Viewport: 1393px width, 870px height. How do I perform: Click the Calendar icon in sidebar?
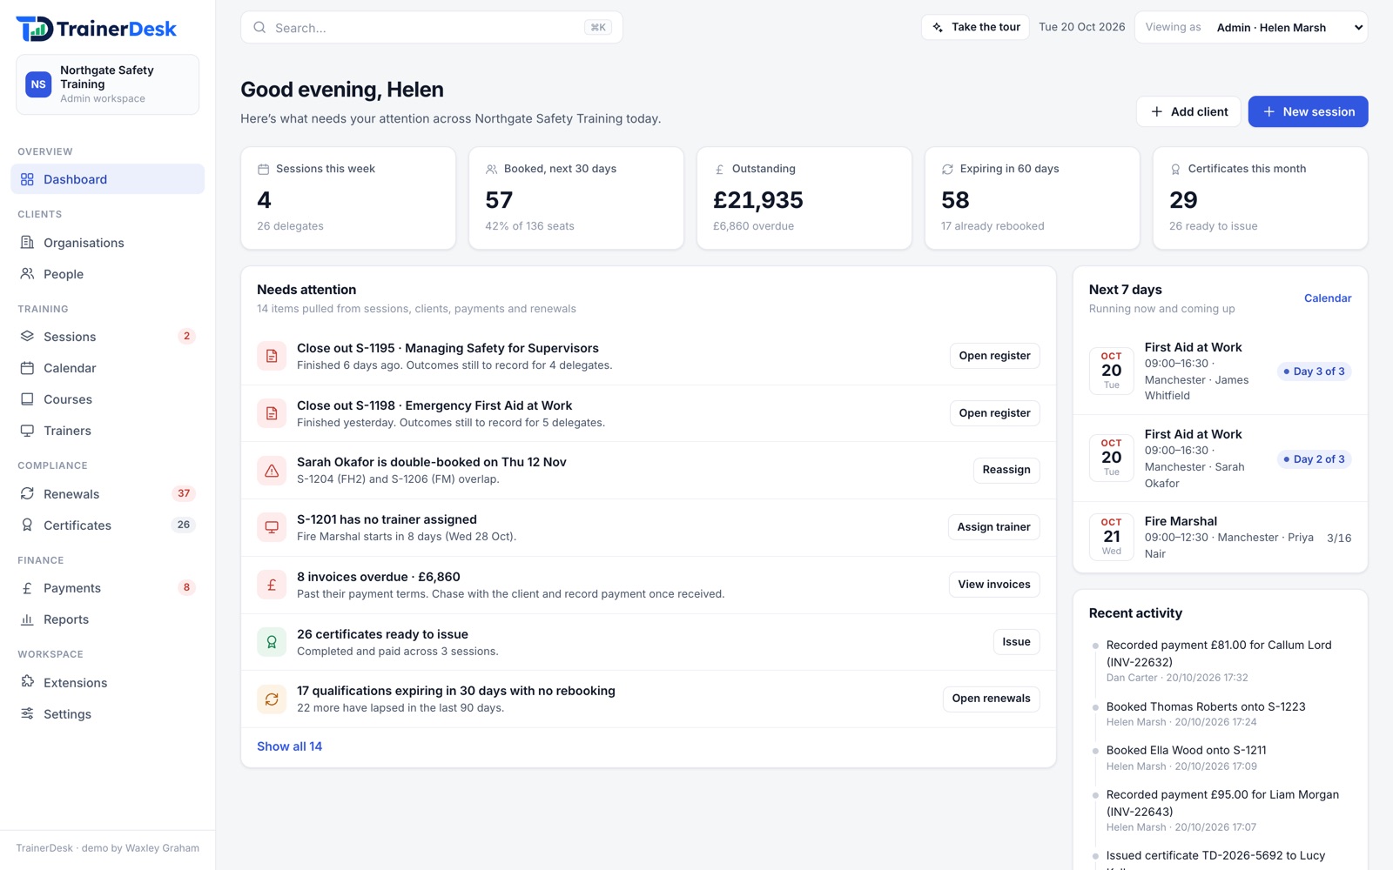pos(27,368)
